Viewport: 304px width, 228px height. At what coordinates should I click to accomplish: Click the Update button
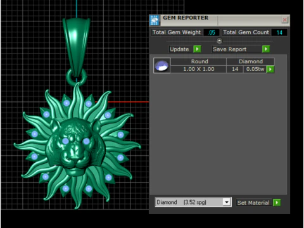[180, 49]
